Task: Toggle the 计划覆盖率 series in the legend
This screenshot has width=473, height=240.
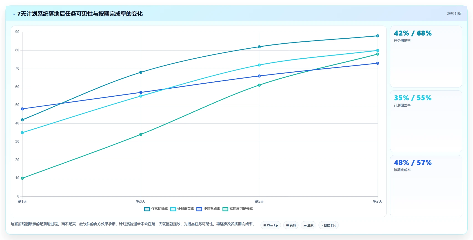Action: [x=182, y=209]
